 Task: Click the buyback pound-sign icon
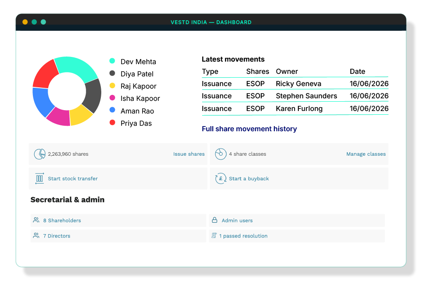220,178
